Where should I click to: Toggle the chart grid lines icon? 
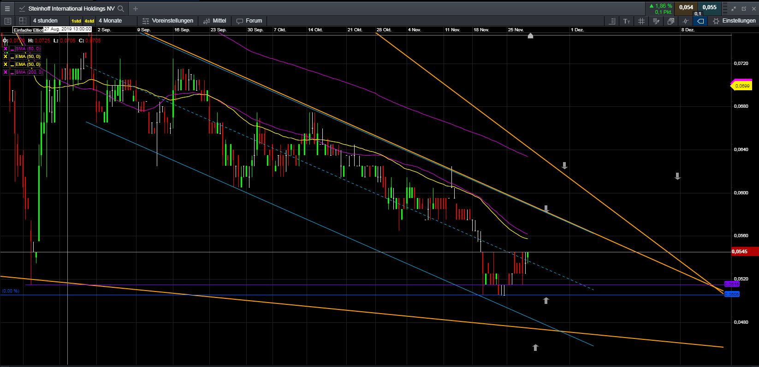click(641, 21)
